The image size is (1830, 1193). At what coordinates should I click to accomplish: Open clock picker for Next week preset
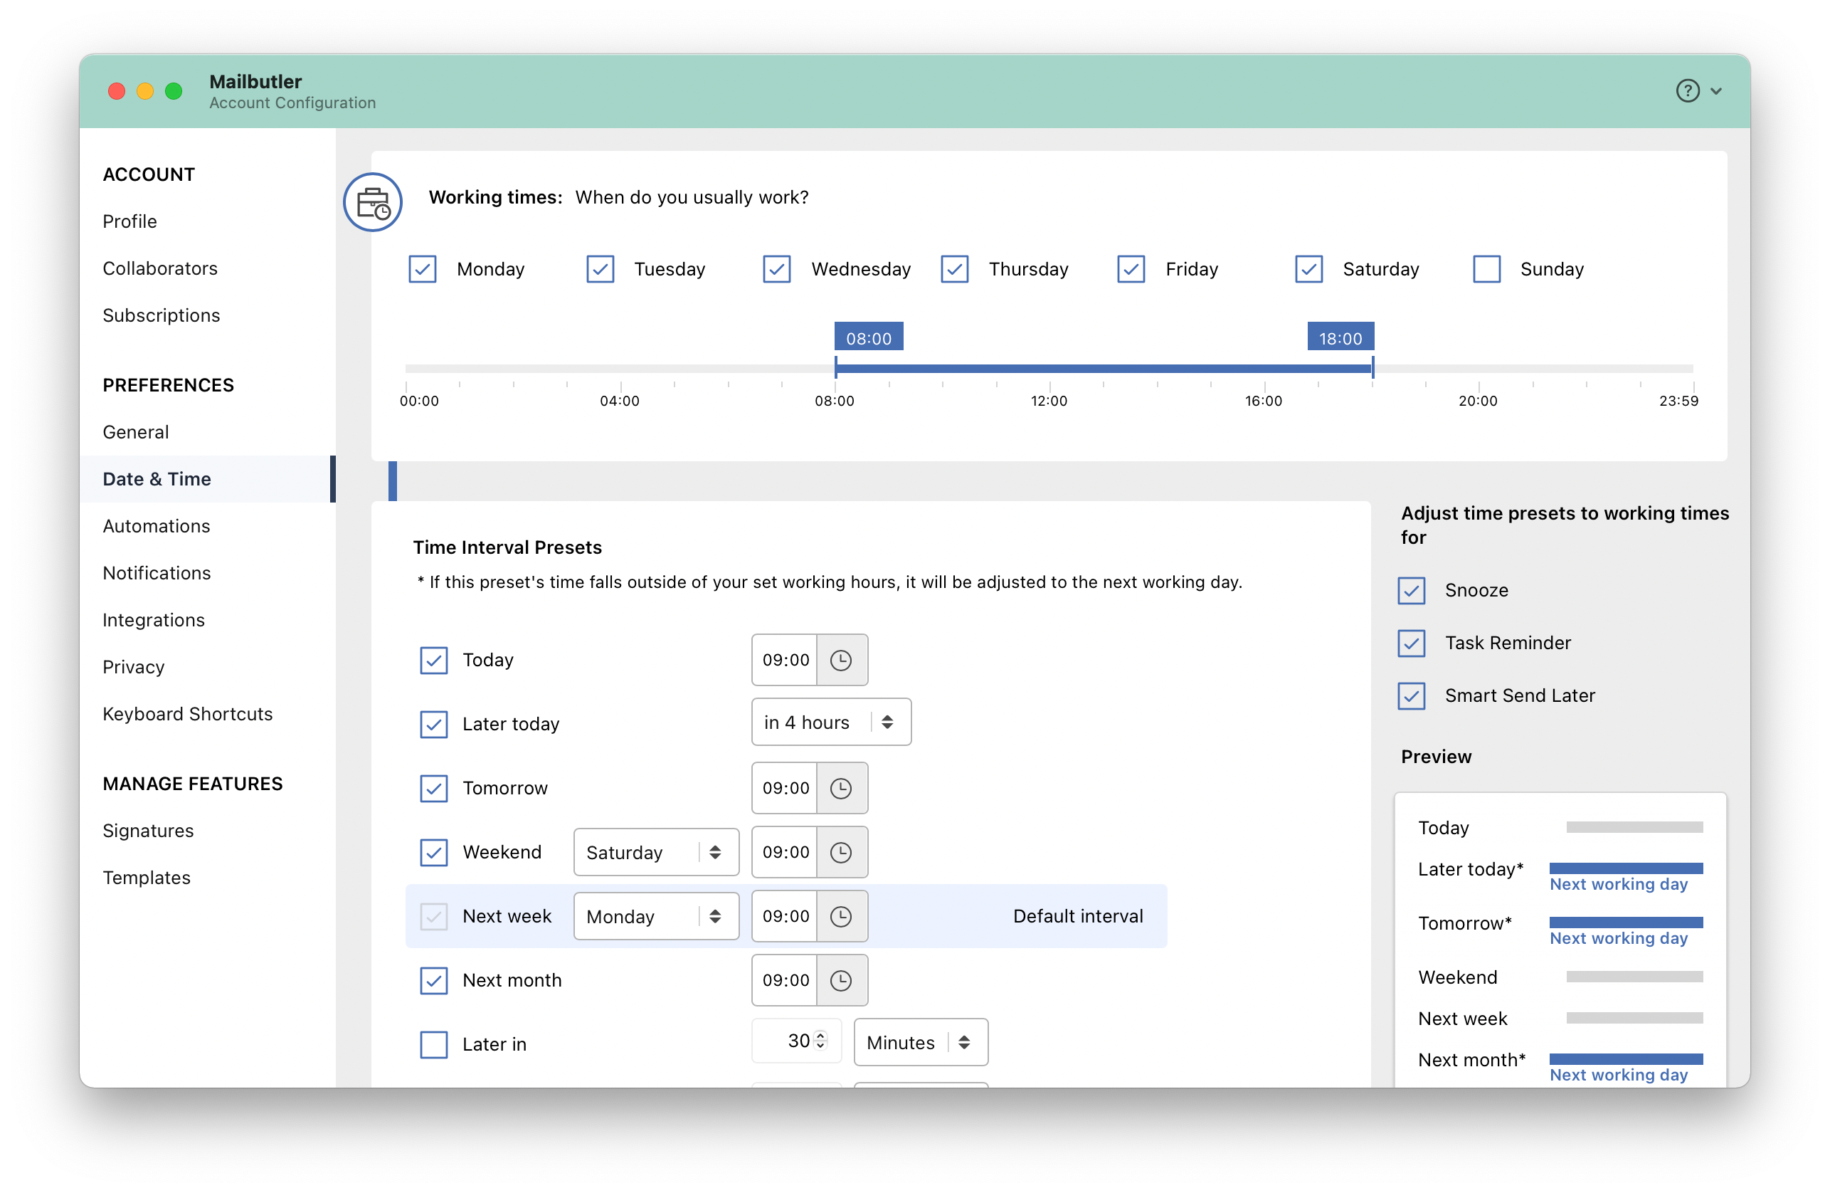pos(841,916)
